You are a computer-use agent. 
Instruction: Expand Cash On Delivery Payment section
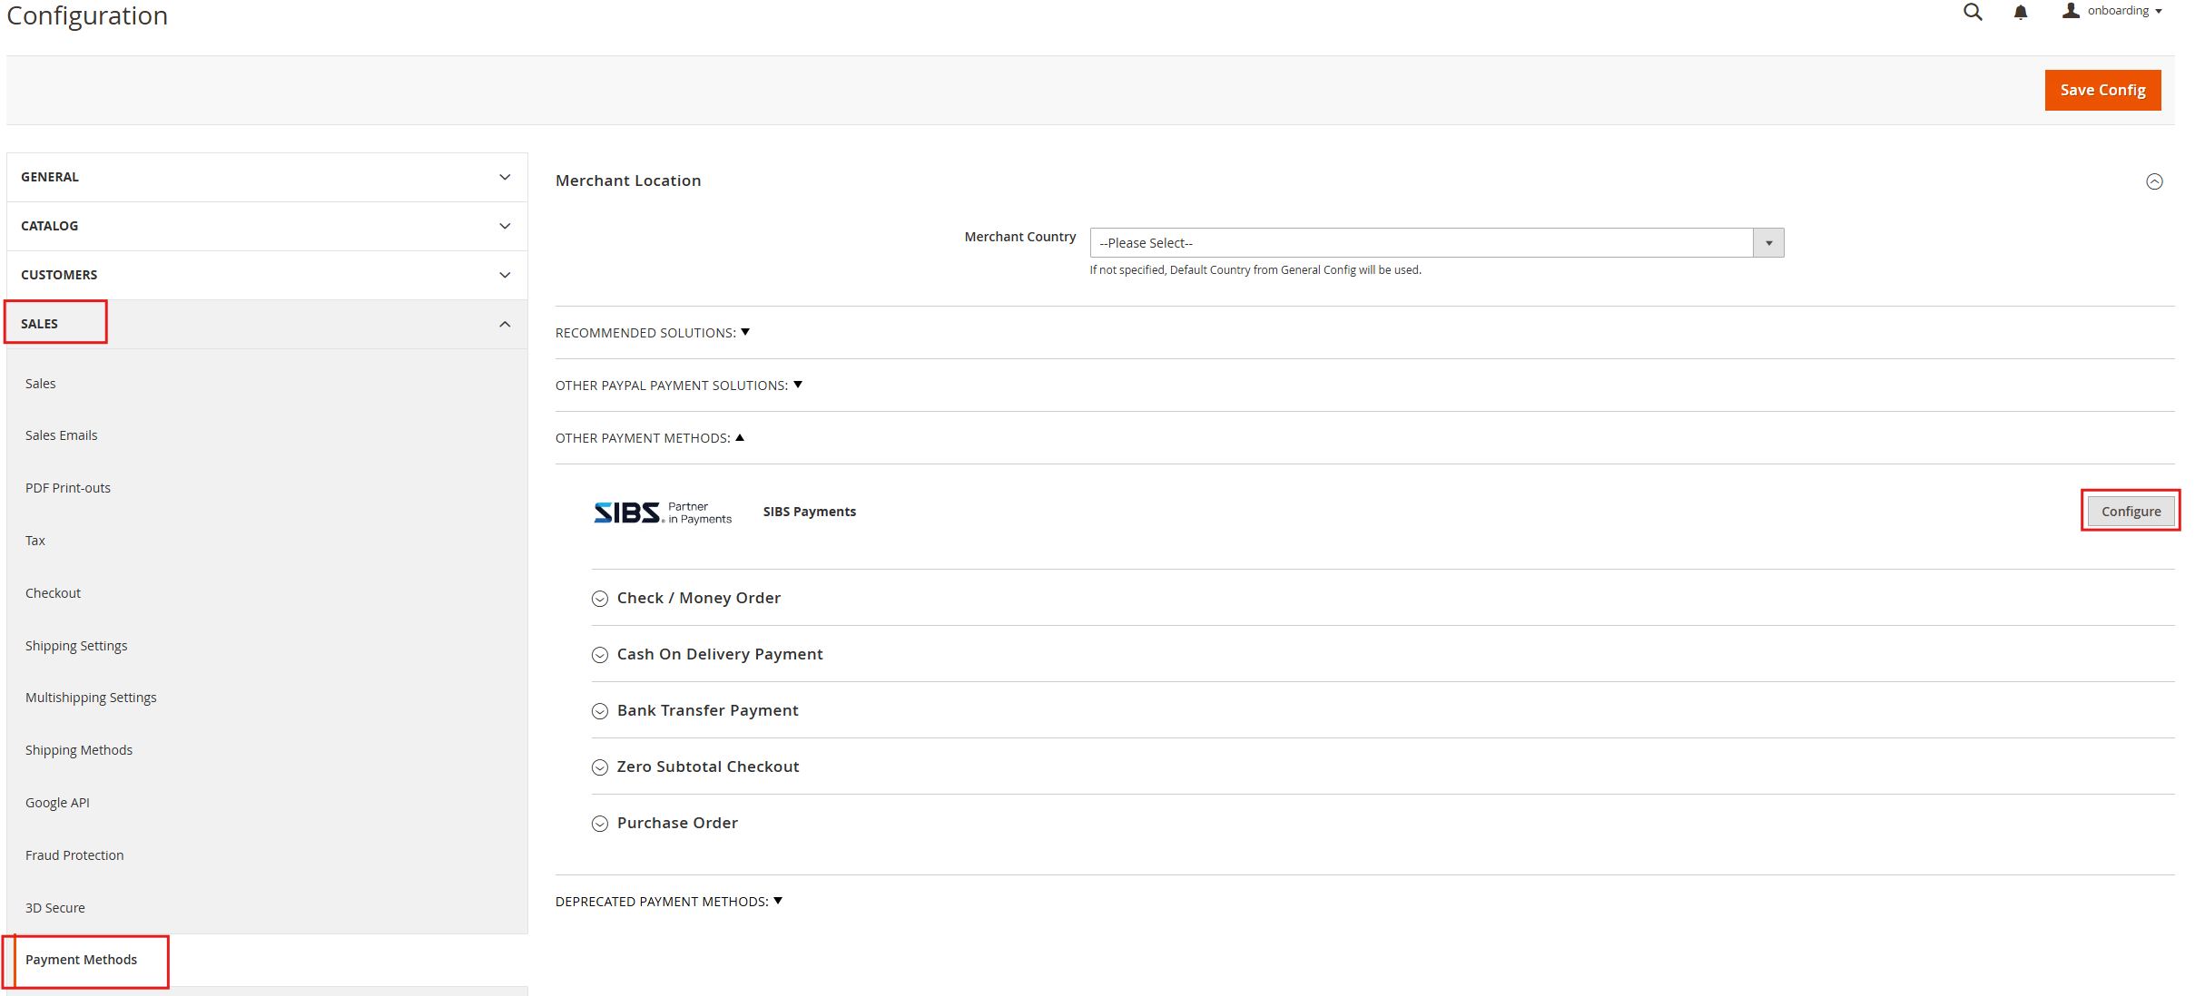[719, 655]
